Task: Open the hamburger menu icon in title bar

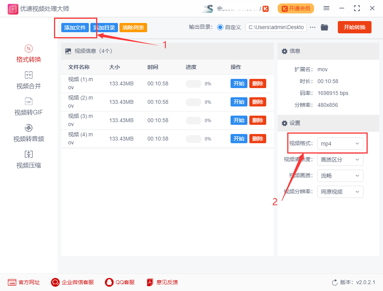Action: click(326, 8)
